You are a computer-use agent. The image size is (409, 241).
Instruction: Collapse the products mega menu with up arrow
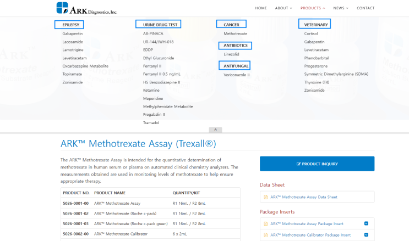point(215,130)
